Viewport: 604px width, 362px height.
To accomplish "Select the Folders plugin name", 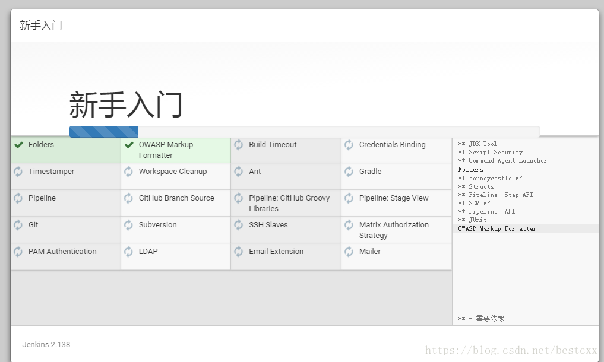I will click(41, 145).
